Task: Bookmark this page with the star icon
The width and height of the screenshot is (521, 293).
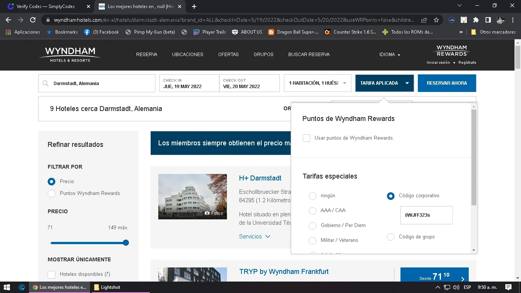Action: coord(436,20)
